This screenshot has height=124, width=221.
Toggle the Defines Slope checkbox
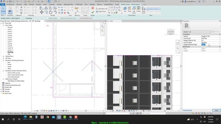(x=48, y=18)
